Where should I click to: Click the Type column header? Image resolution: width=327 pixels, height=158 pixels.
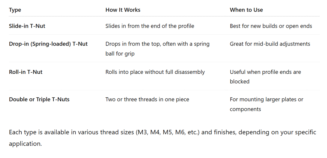click(x=15, y=10)
